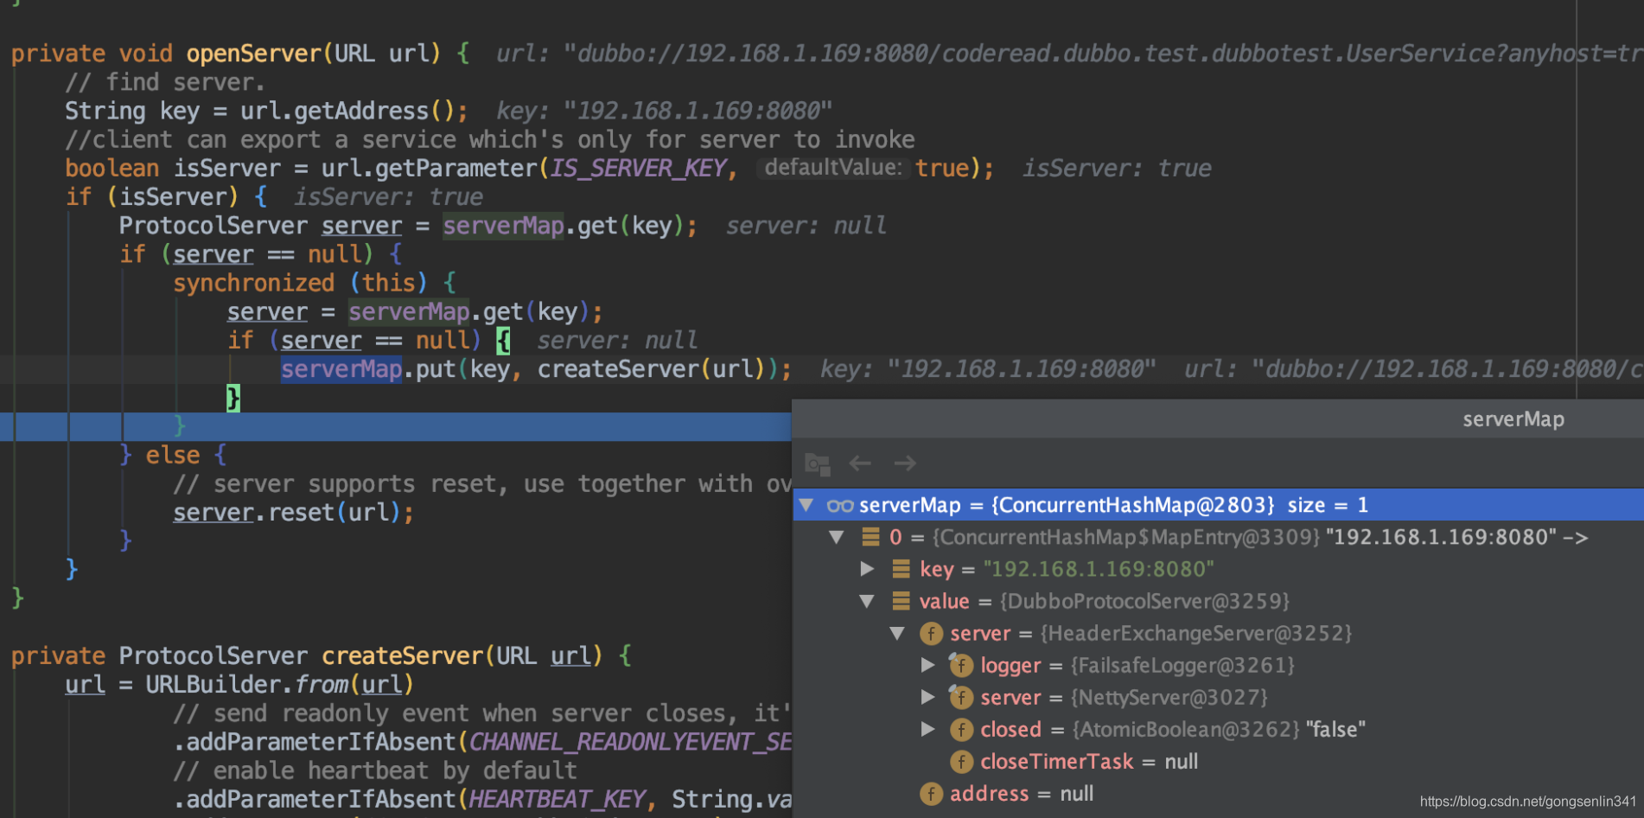Select the serverMap ConcurrentHashMap@2803 row

tap(1218, 505)
